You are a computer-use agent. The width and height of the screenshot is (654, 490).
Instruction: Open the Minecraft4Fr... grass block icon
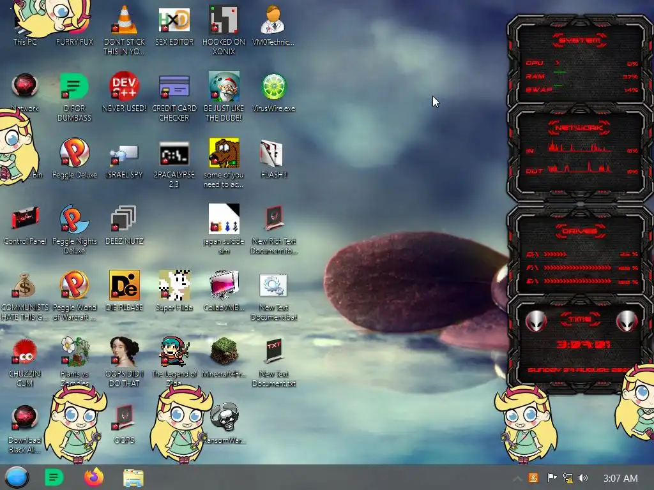coord(224,352)
